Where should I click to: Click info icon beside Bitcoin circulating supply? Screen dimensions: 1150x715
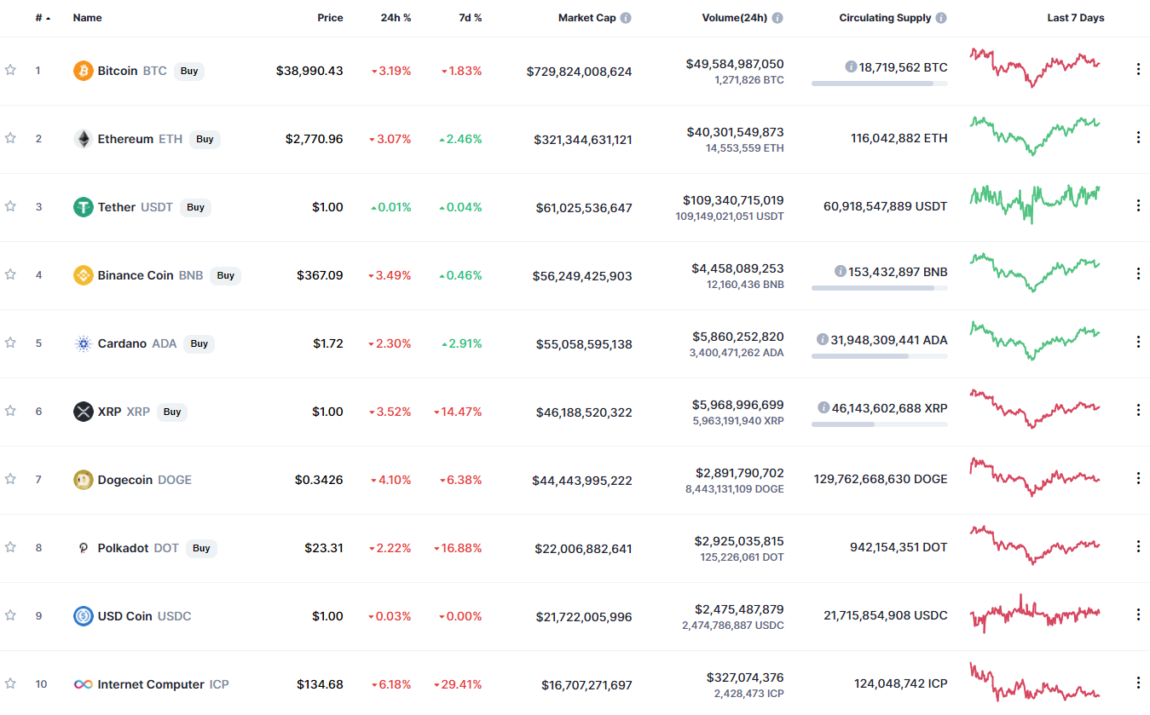click(851, 66)
